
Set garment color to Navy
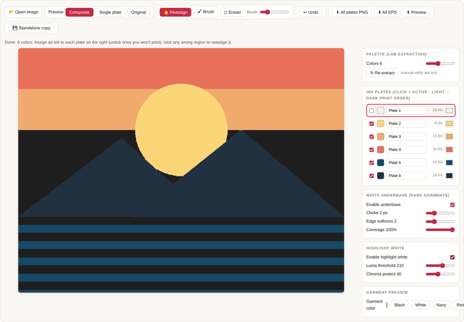coord(441,305)
